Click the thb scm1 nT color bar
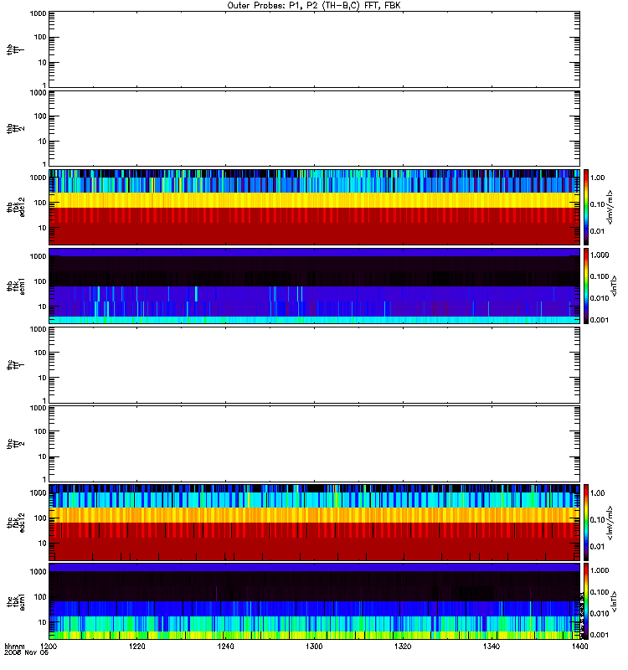The height and width of the screenshot is (670, 628). (586, 286)
